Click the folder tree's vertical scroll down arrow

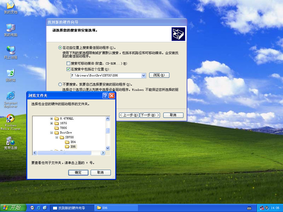108,148
